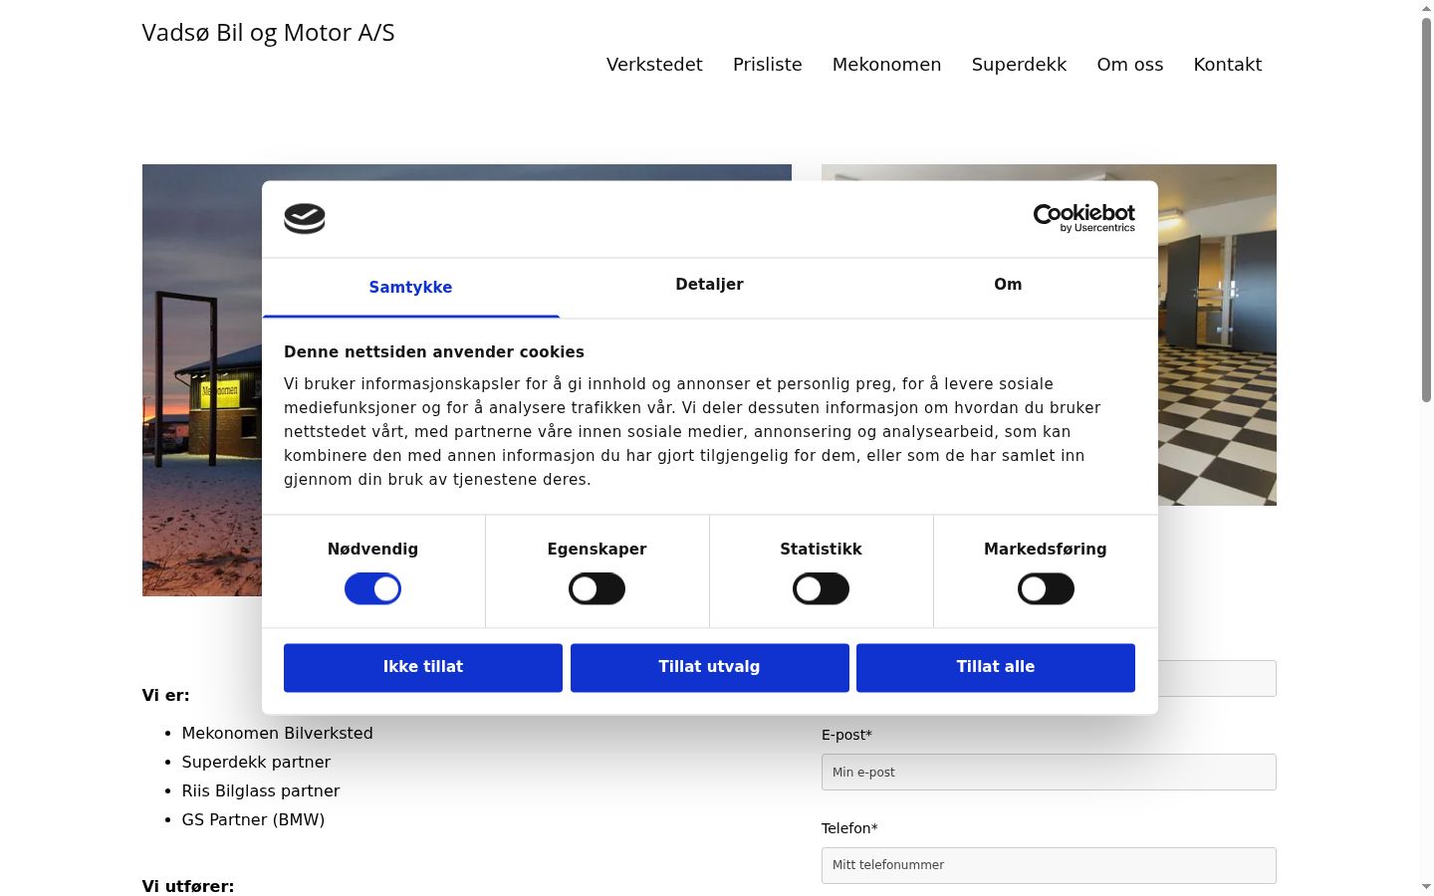1434x896 pixels.
Task: Navigate to Superdekk
Action: coord(1019,65)
